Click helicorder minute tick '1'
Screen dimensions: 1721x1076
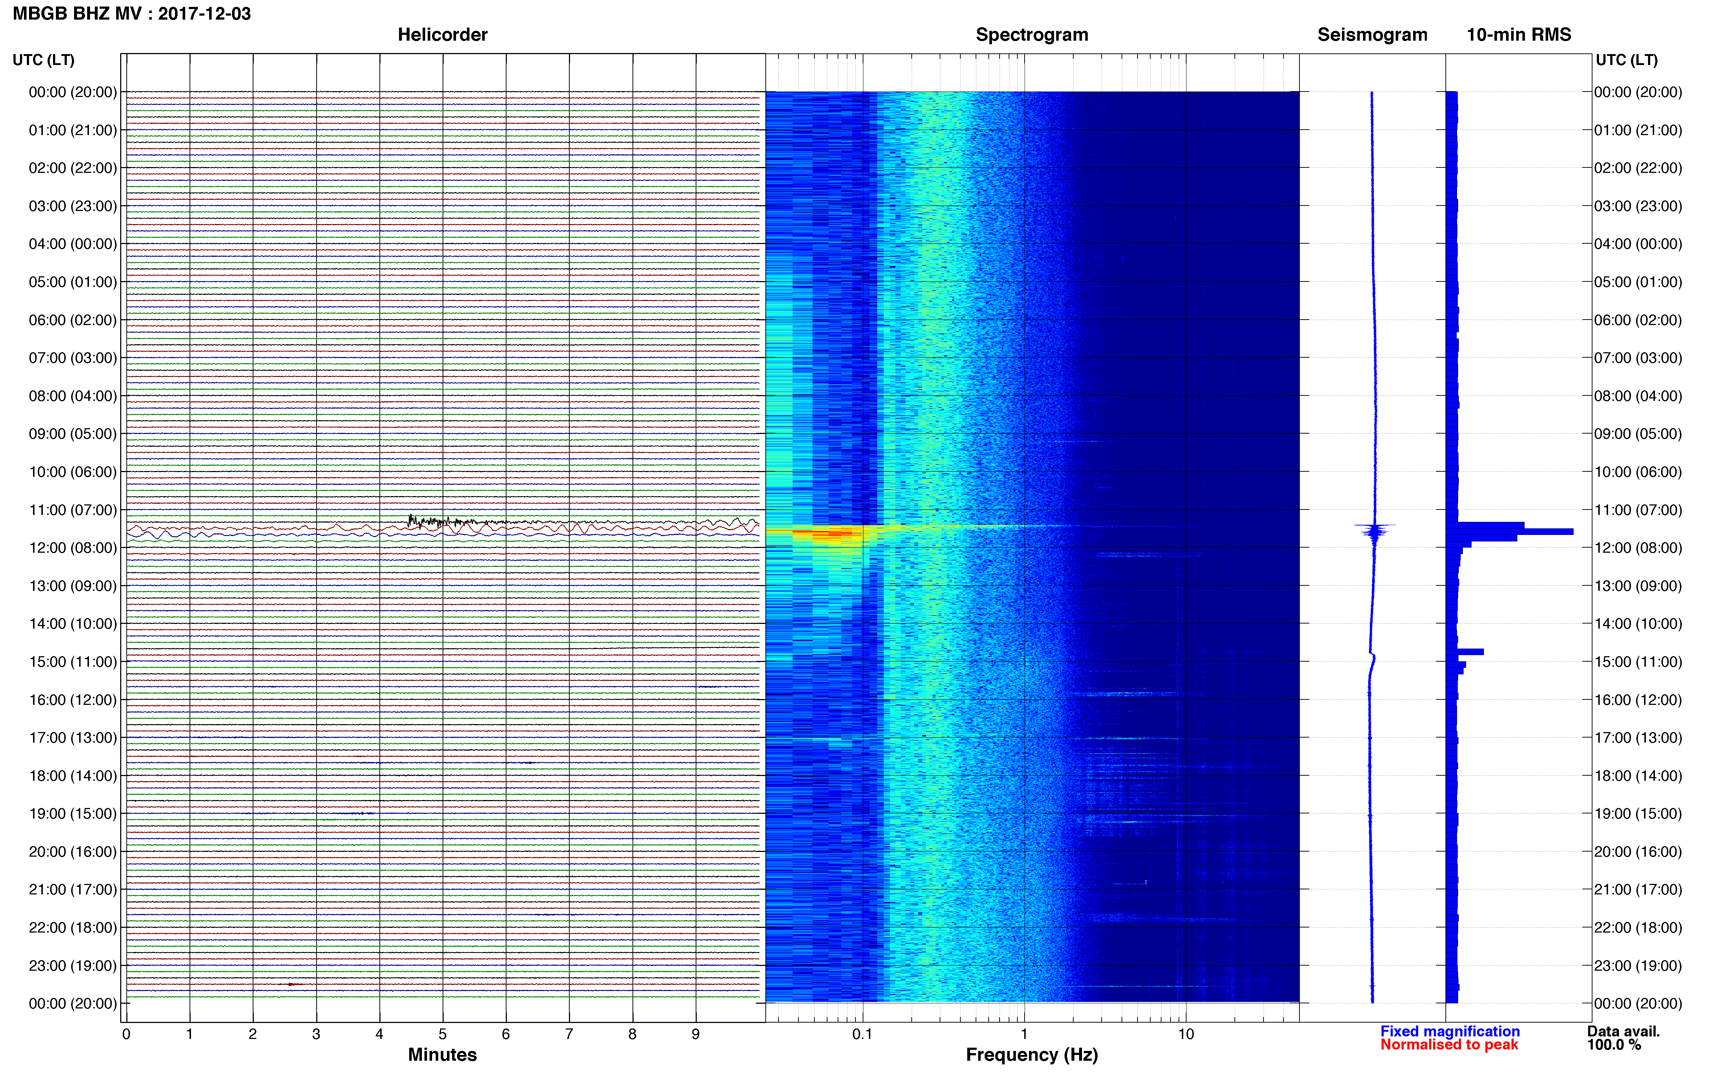(189, 1034)
